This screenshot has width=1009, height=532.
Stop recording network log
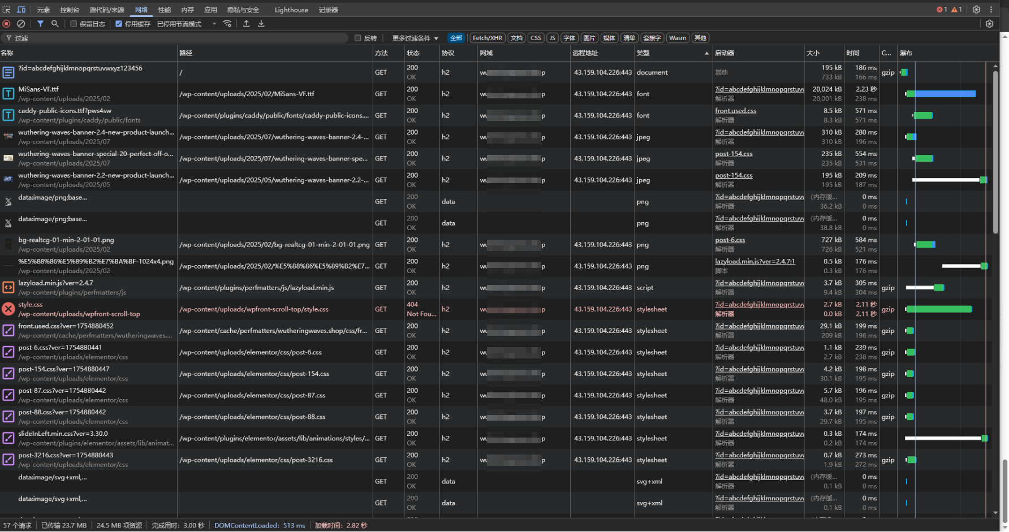(x=7, y=24)
